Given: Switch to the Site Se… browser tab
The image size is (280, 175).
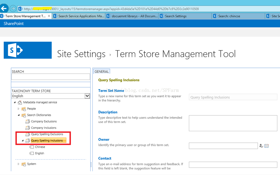Looking at the screenshot, I should (x=273, y=16).
